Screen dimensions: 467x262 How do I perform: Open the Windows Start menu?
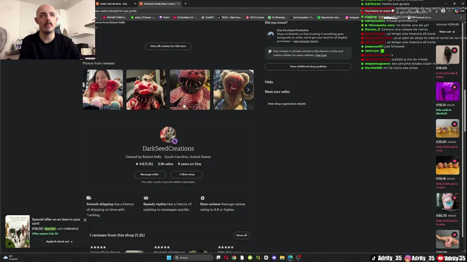(169, 258)
